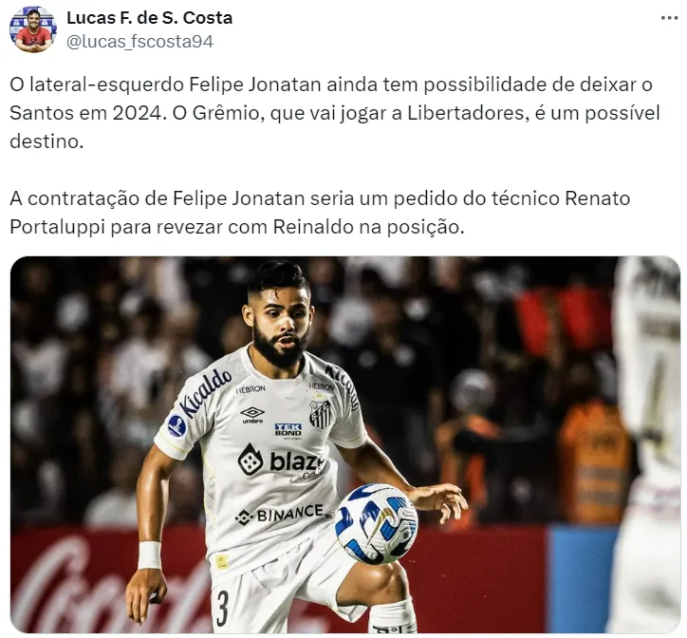Click the Umbro logo on the jersey

pyautogui.click(x=252, y=415)
